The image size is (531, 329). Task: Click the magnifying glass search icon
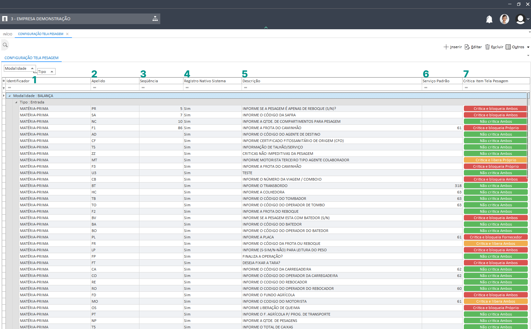(x=5, y=45)
